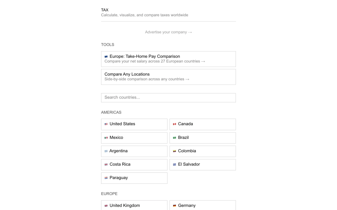Open the El Salvador country name
The height and width of the screenshot is (210, 337).
(189, 164)
